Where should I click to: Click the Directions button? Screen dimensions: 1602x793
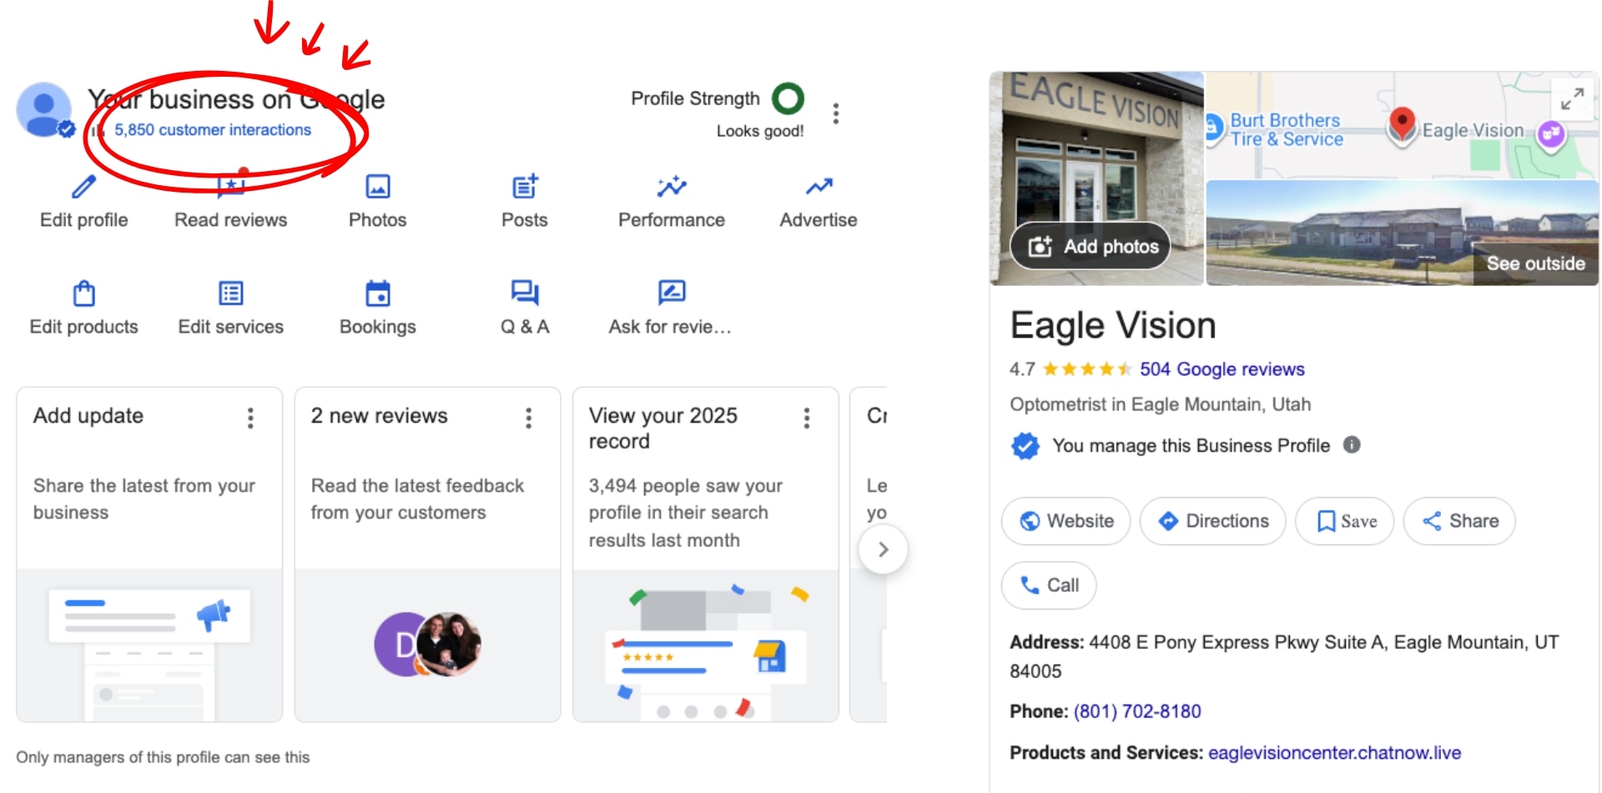(1213, 521)
